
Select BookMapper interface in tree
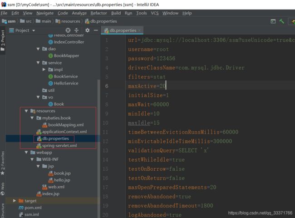pos(64,56)
